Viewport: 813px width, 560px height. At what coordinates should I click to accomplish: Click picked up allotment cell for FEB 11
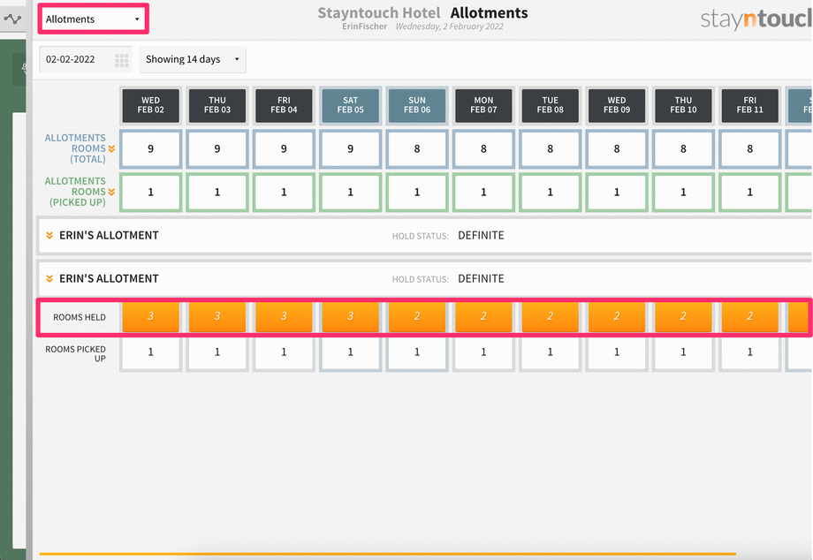[x=750, y=193]
